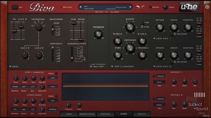
Task: Open the PW LFO 2 source dropdown
Action: pos(22,19)
